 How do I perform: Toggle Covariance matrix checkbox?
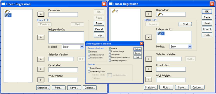(x=89, y=58)
